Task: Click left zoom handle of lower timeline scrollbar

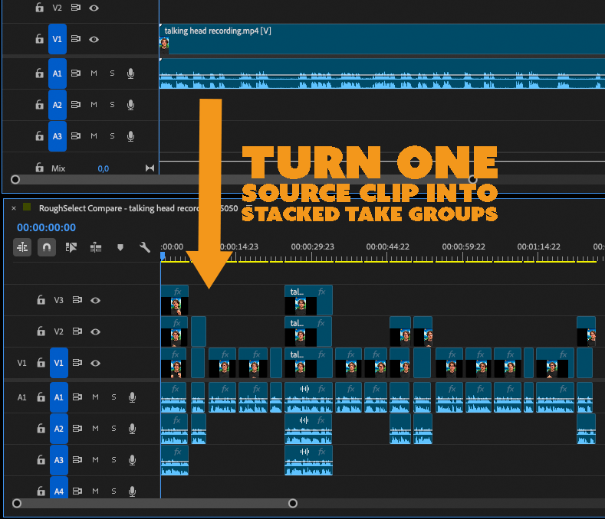Action: [17, 503]
